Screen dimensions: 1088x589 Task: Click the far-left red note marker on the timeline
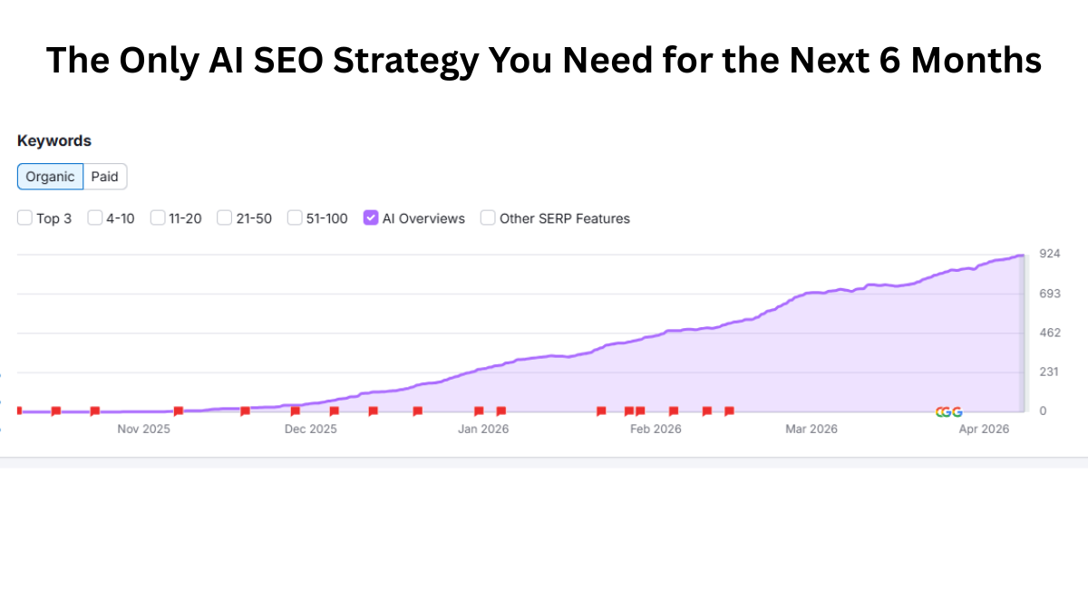(18, 410)
